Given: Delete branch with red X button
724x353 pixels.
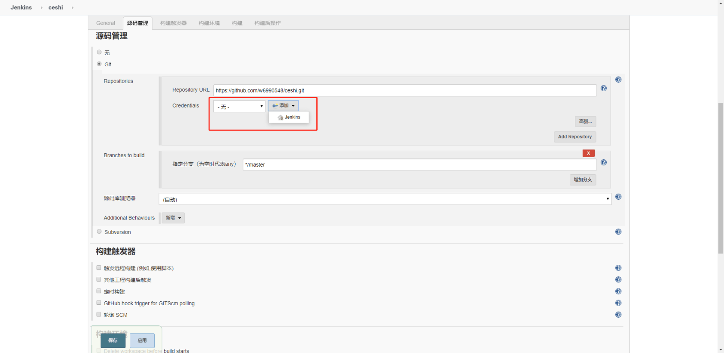Looking at the screenshot, I should tap(589, 153).
